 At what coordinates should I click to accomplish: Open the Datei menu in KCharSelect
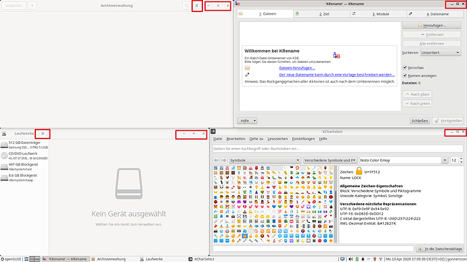pos(218,138)
